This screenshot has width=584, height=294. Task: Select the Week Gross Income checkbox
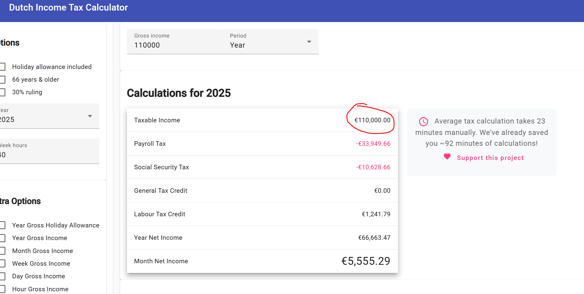pos(2,264)
